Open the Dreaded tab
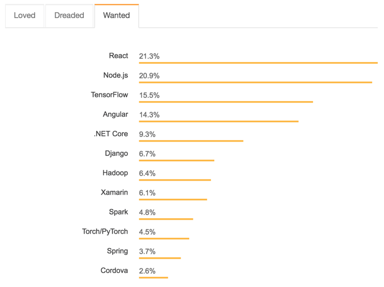384x287 pixels. click(x=69, y=15)
